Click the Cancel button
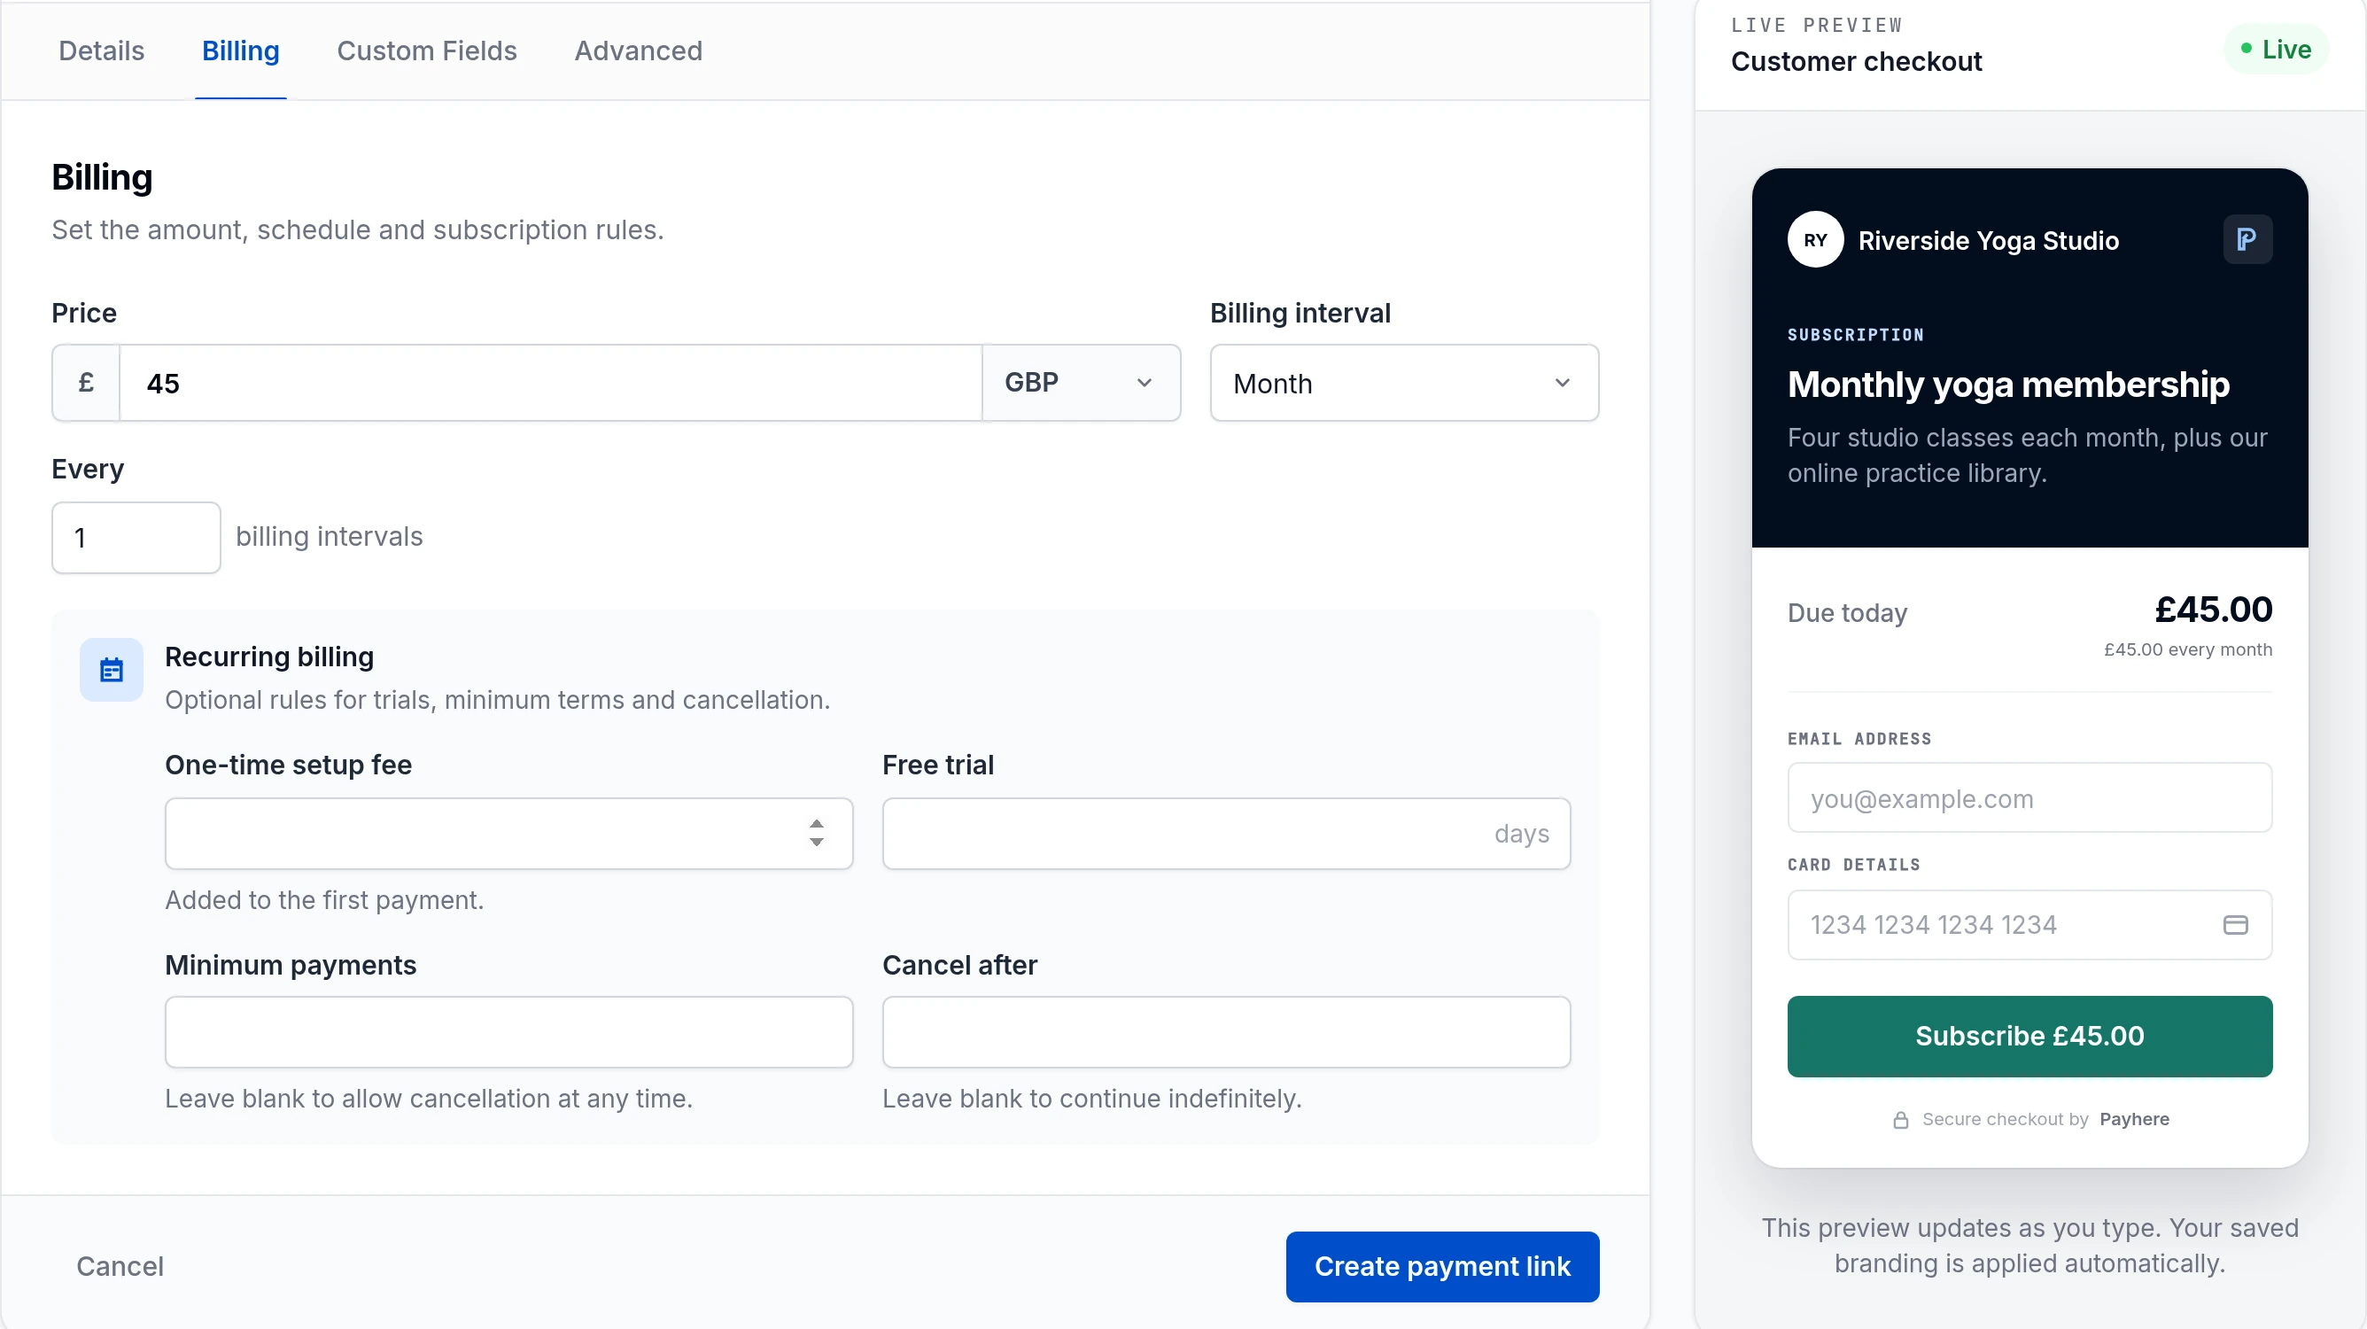This screenshot has height=1329, width=2367. [120, 1266]
